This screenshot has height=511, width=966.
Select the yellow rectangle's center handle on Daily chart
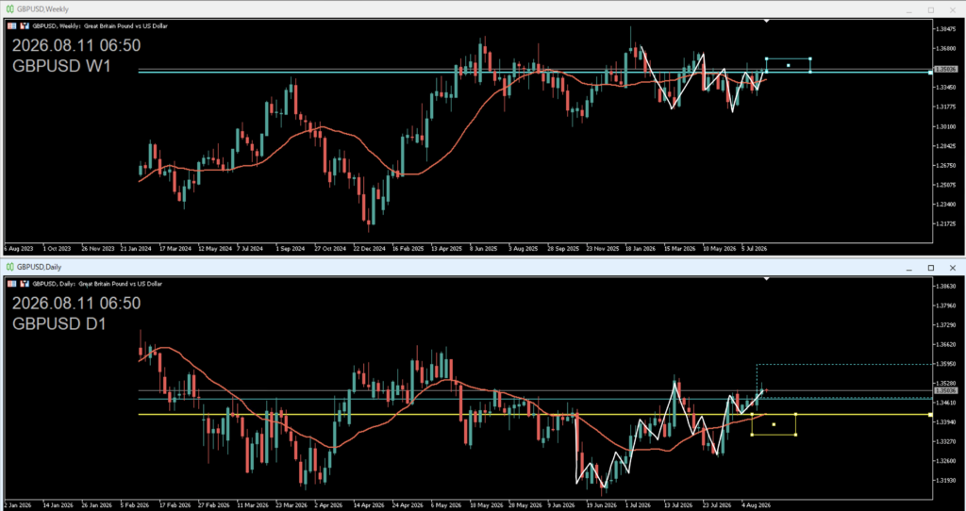pyautogui.click(x=774, y=425)
